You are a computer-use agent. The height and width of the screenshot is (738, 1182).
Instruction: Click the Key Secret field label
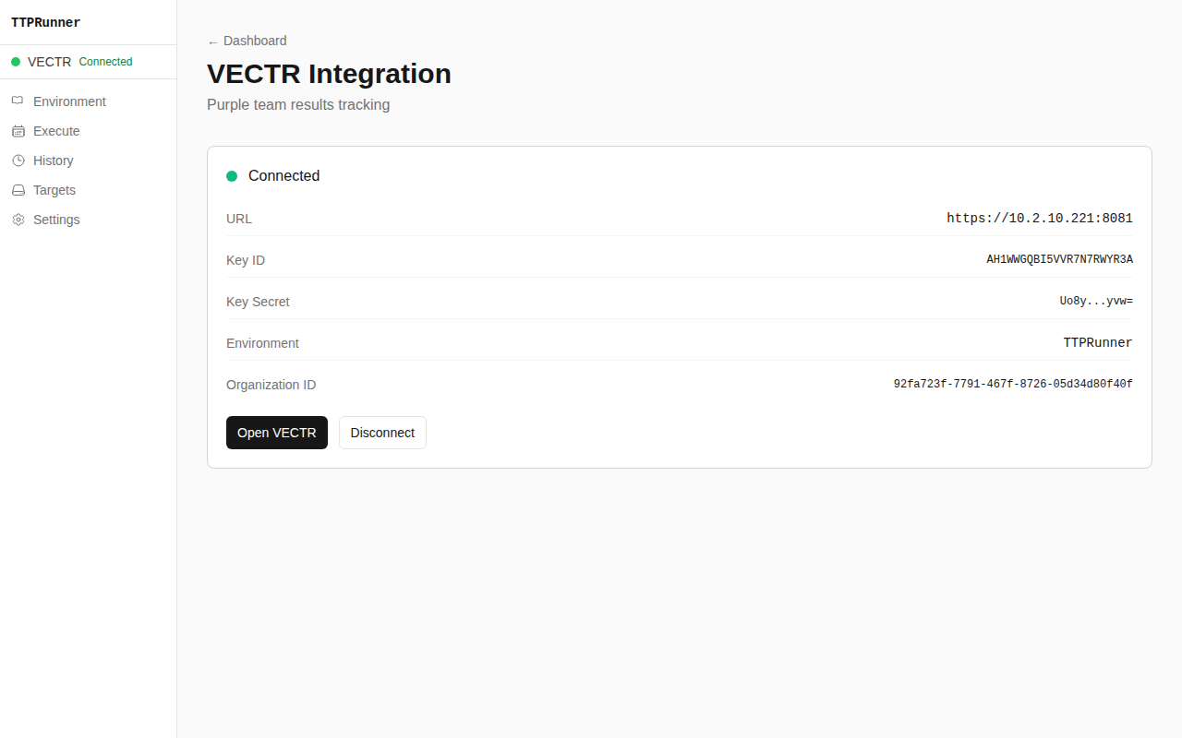(258, 302)
